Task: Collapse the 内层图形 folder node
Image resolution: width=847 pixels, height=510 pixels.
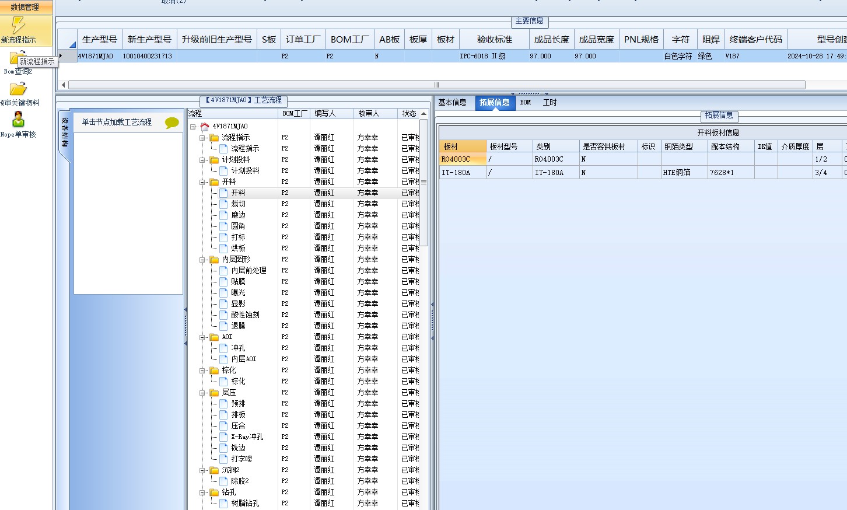Action: 203,259
